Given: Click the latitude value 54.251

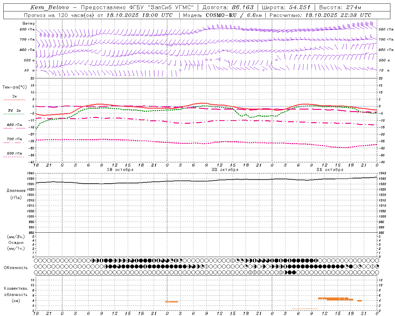Looking at the screenshot, I should (x=299, y=7).
